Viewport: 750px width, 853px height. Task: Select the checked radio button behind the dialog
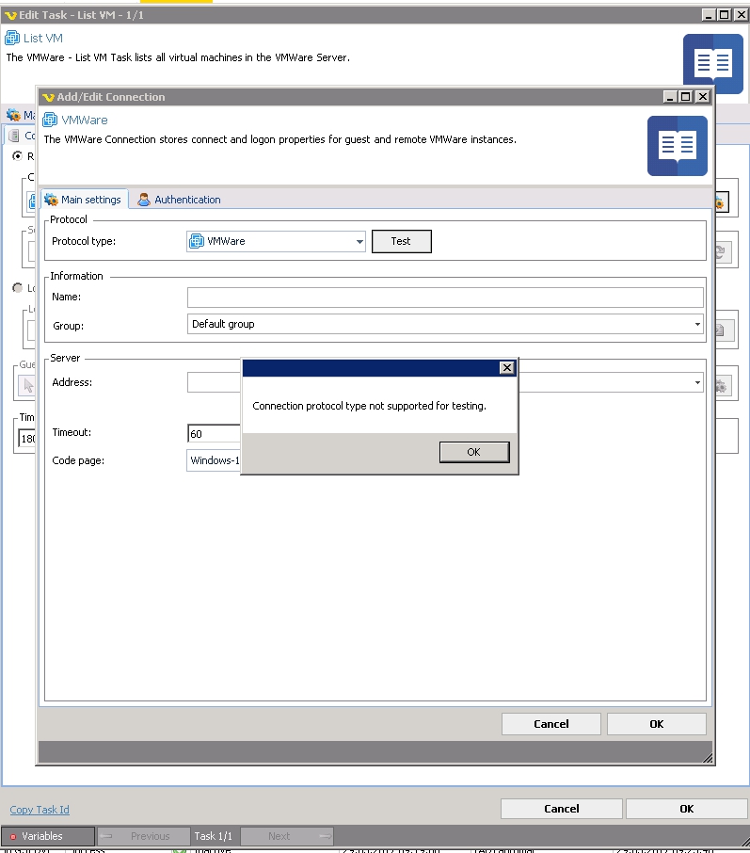pyautogui.click(x=17, y=156)
